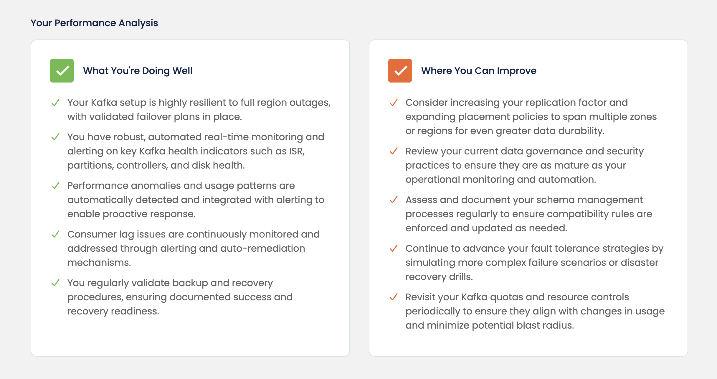Click green check beside consumer lag item
The height and width of the screenshot is (379, 717).
click(x=55, y=234)
